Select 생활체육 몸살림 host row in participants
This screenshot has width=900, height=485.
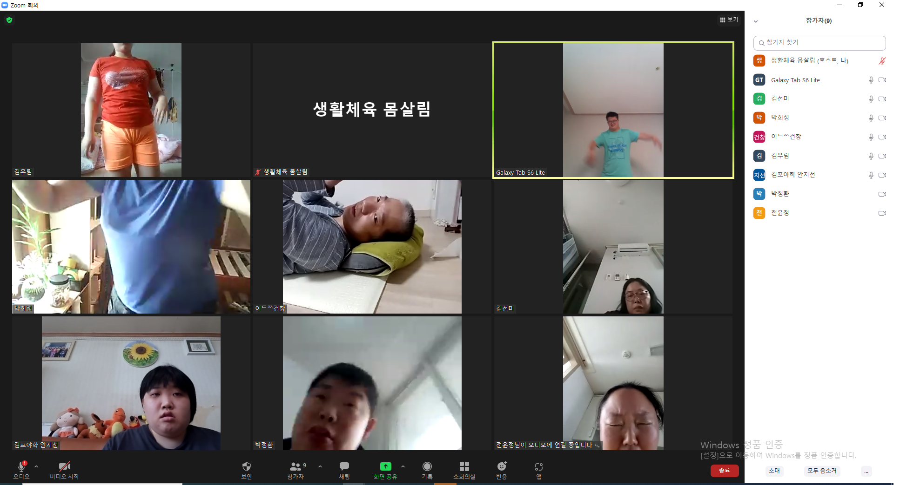click(819, 60)
